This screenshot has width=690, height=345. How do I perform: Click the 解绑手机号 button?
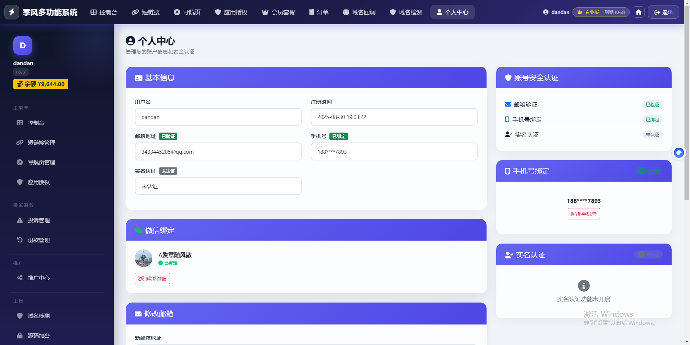pyautogui.click(x=584, y=214)
